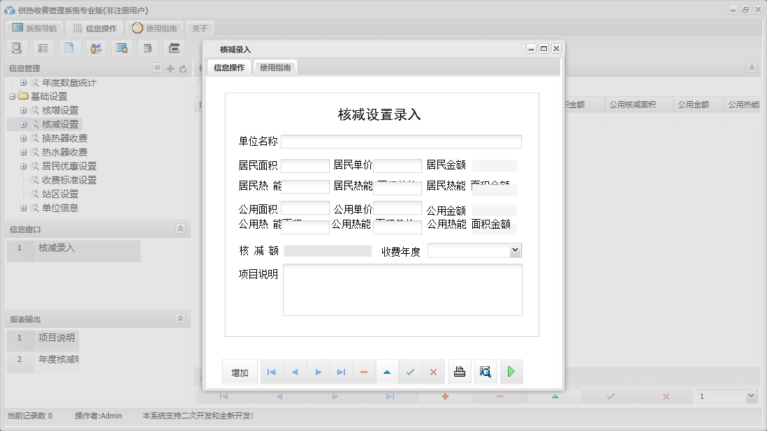The width and height of the screenshot is (767, 431).
Task: Open print preview in the 核减录入 dialog
Action: 485,372
